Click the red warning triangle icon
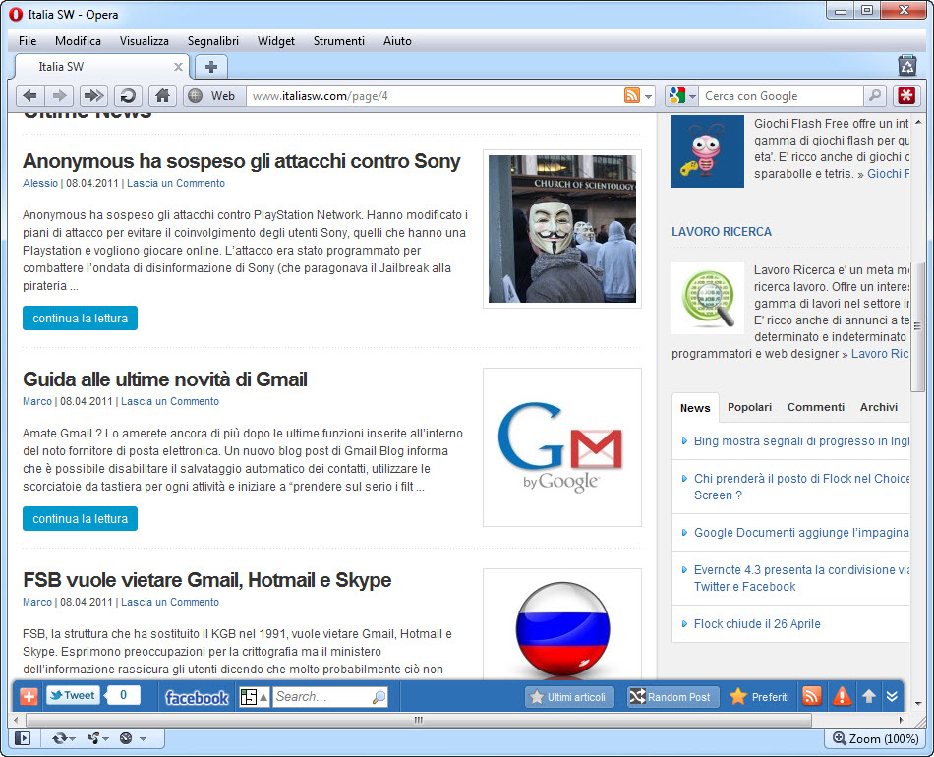The height and width of the screenshot is (757, 934). [842, 696]
